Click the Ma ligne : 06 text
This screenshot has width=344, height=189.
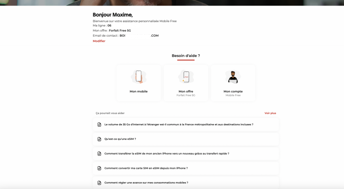click(x=102, y=25)
